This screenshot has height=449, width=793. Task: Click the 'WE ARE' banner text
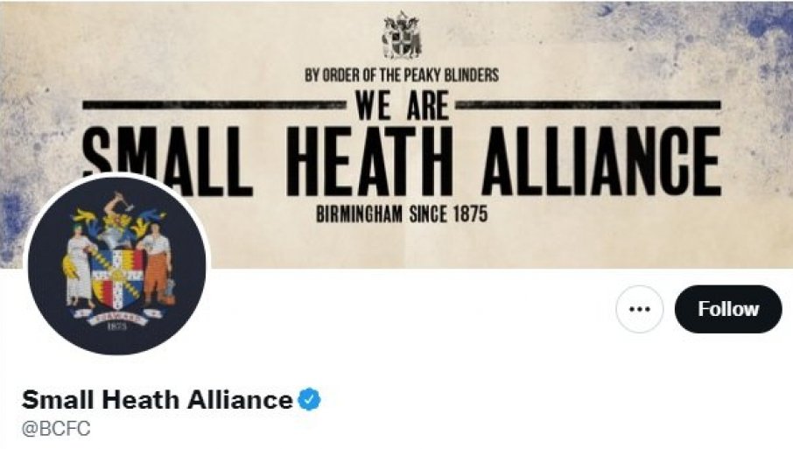tap(402, 105)
